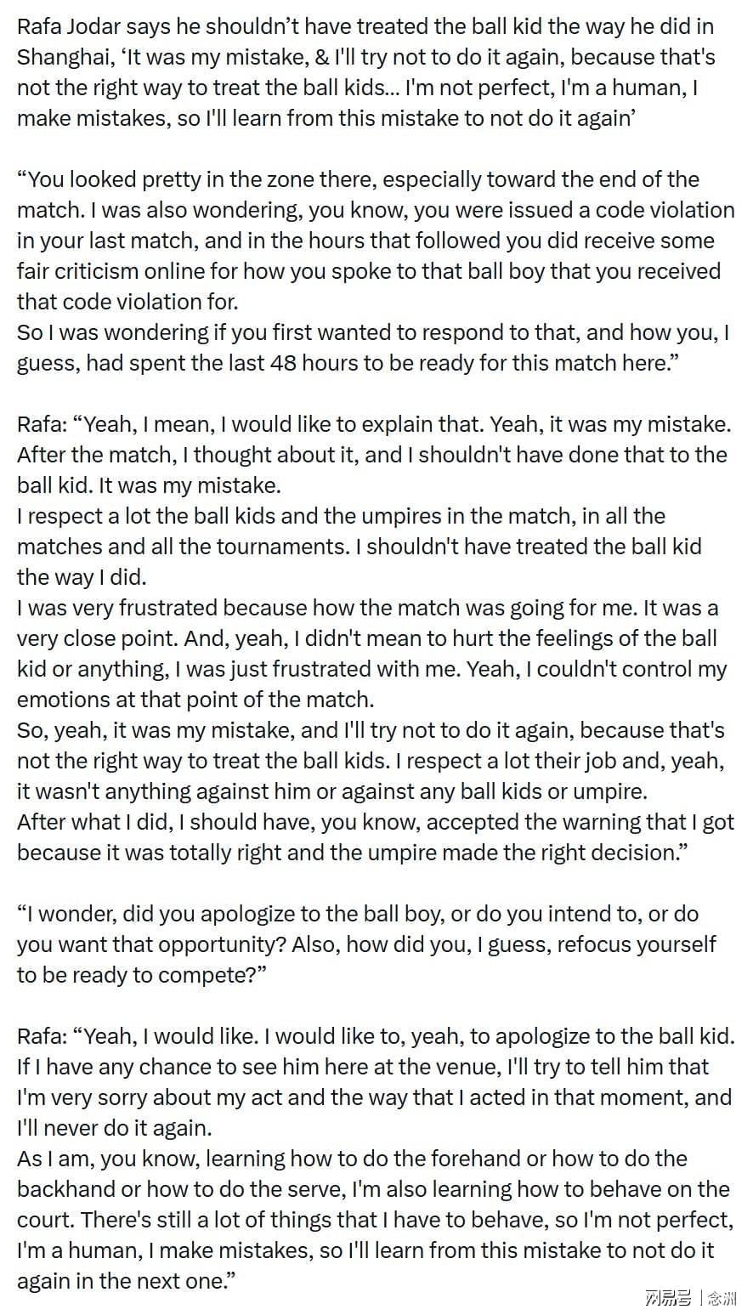Click the line starting 'I respect a lot the ball kids'
This screenshot has height=1315, width=753.
tap(341, 516)
